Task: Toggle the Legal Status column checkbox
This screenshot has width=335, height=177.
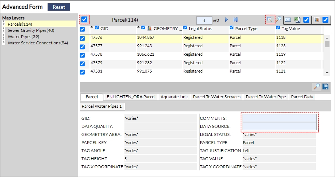Action: tap(186, 28)
